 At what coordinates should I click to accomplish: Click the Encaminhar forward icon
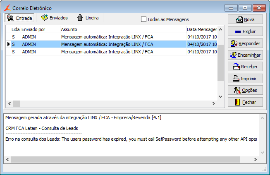coord(234,55)
